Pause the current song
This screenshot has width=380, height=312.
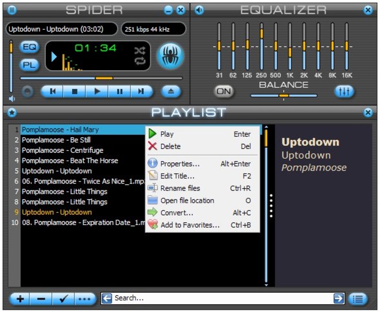[x=120, y=92]
